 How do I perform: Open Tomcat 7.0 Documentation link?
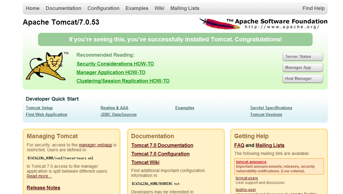162,145
